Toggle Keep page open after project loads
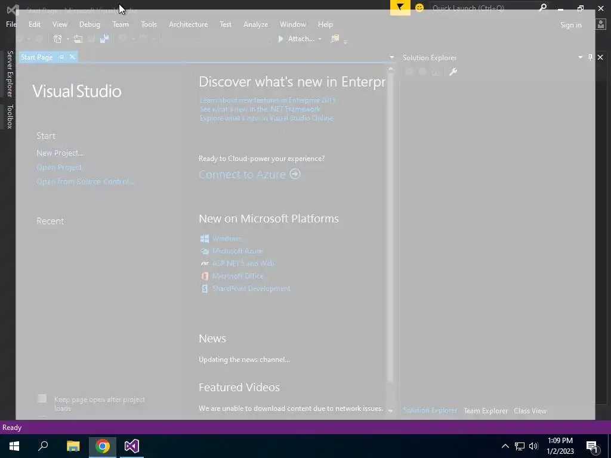The height and width of the screenshot is (458, 611). coord(42,398)
